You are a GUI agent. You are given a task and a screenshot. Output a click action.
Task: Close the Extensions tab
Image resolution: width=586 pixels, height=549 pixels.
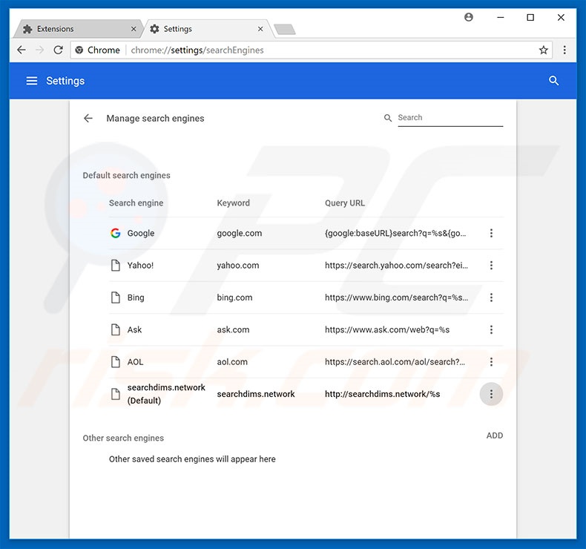(134, 29)
